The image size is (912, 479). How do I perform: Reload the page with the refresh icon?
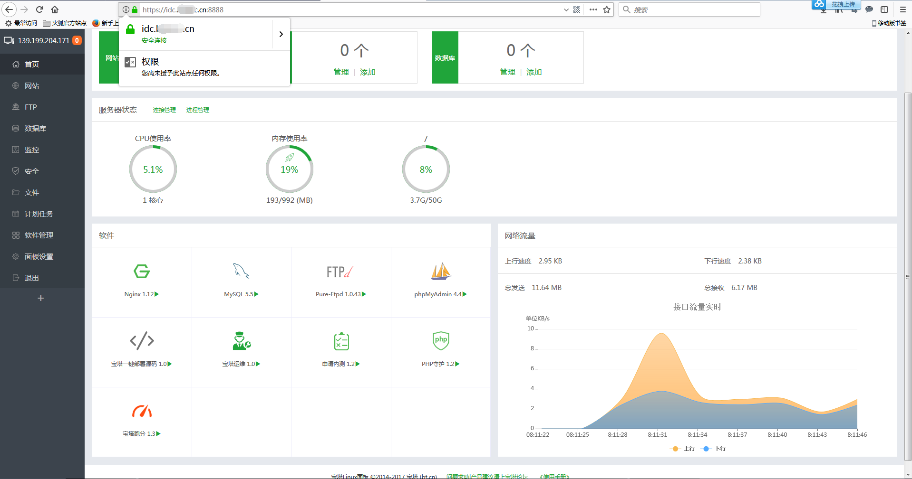(x=39, y=9)
